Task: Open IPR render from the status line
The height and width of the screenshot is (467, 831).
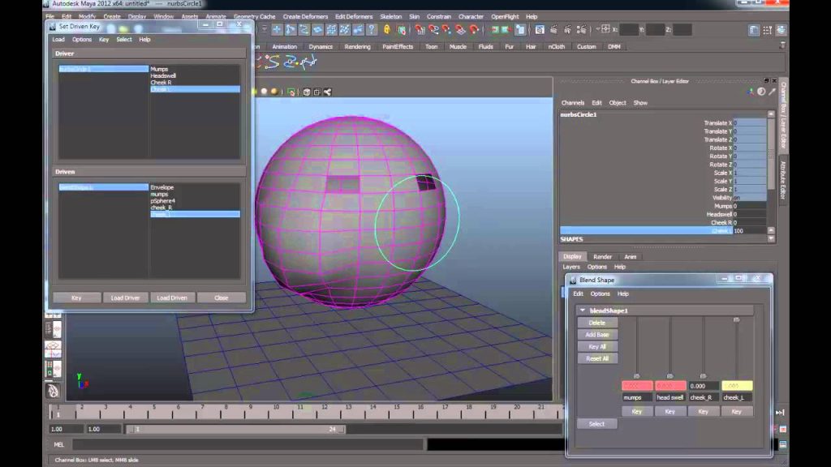Action: (506, 30)
